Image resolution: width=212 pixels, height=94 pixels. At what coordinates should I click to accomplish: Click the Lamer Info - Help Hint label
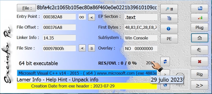click(x=57, y=80)
